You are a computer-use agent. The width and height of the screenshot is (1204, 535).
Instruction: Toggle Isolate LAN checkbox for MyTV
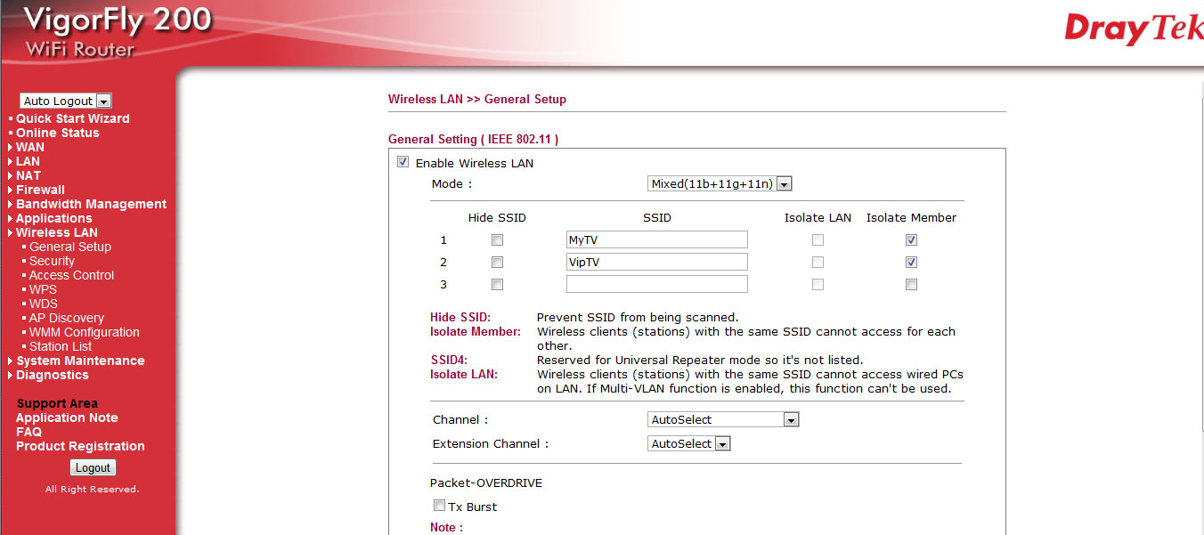(x=818, y=239)
